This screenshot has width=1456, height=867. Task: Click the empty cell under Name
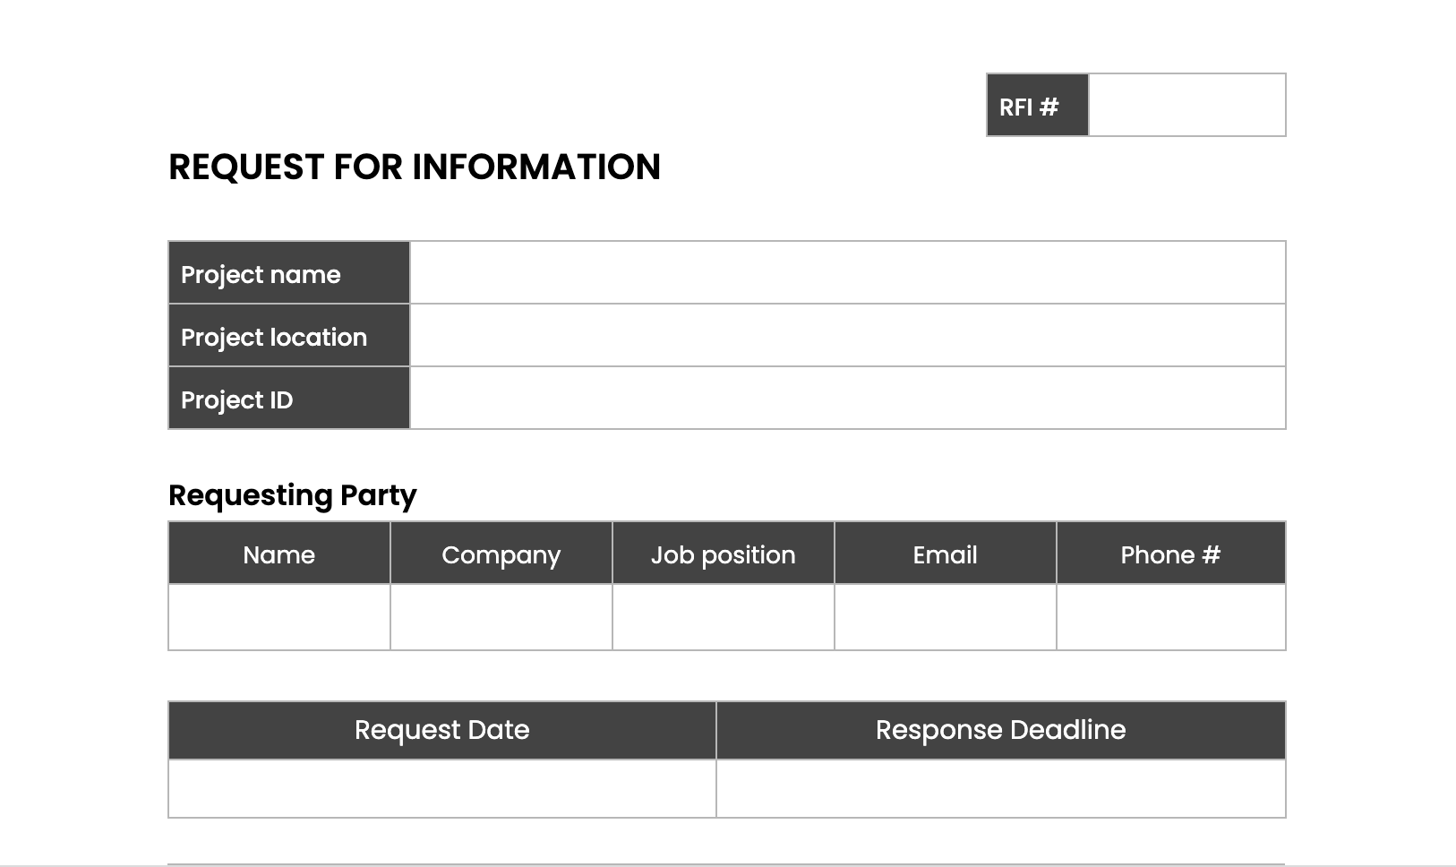[279, 617]
